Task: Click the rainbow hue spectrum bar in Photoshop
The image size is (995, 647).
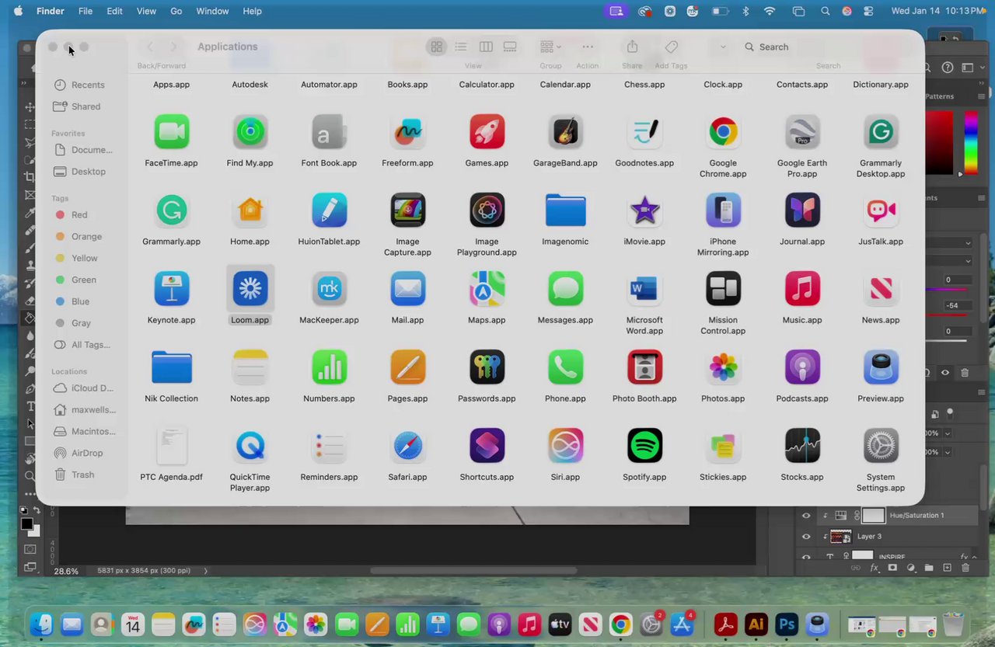Action: [x=971, y=143]
